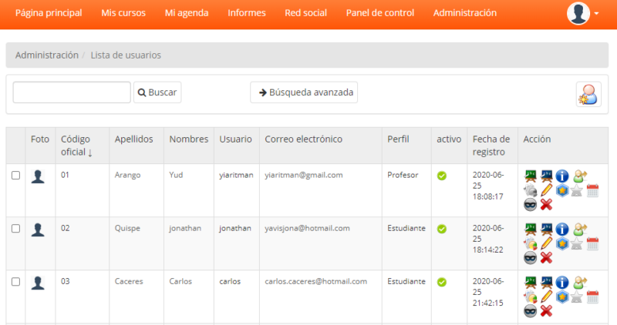Select the checkbox for user Arango
Image resolution: width=617 pixels, height=325 pixels.
(x=15, y=176)
